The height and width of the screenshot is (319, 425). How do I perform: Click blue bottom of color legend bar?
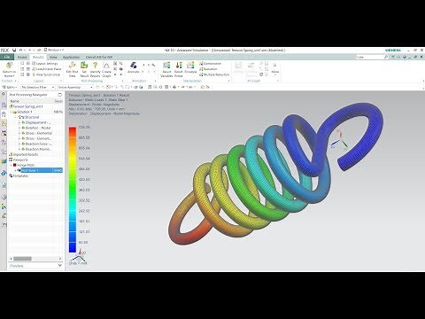point(73,248)
